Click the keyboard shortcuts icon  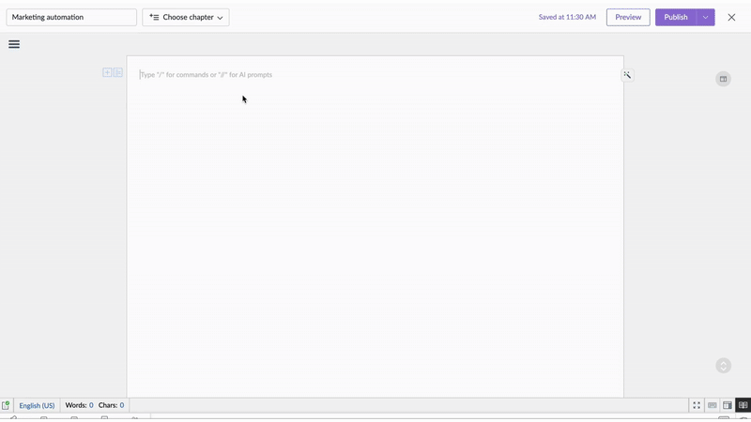click(713, 405)
